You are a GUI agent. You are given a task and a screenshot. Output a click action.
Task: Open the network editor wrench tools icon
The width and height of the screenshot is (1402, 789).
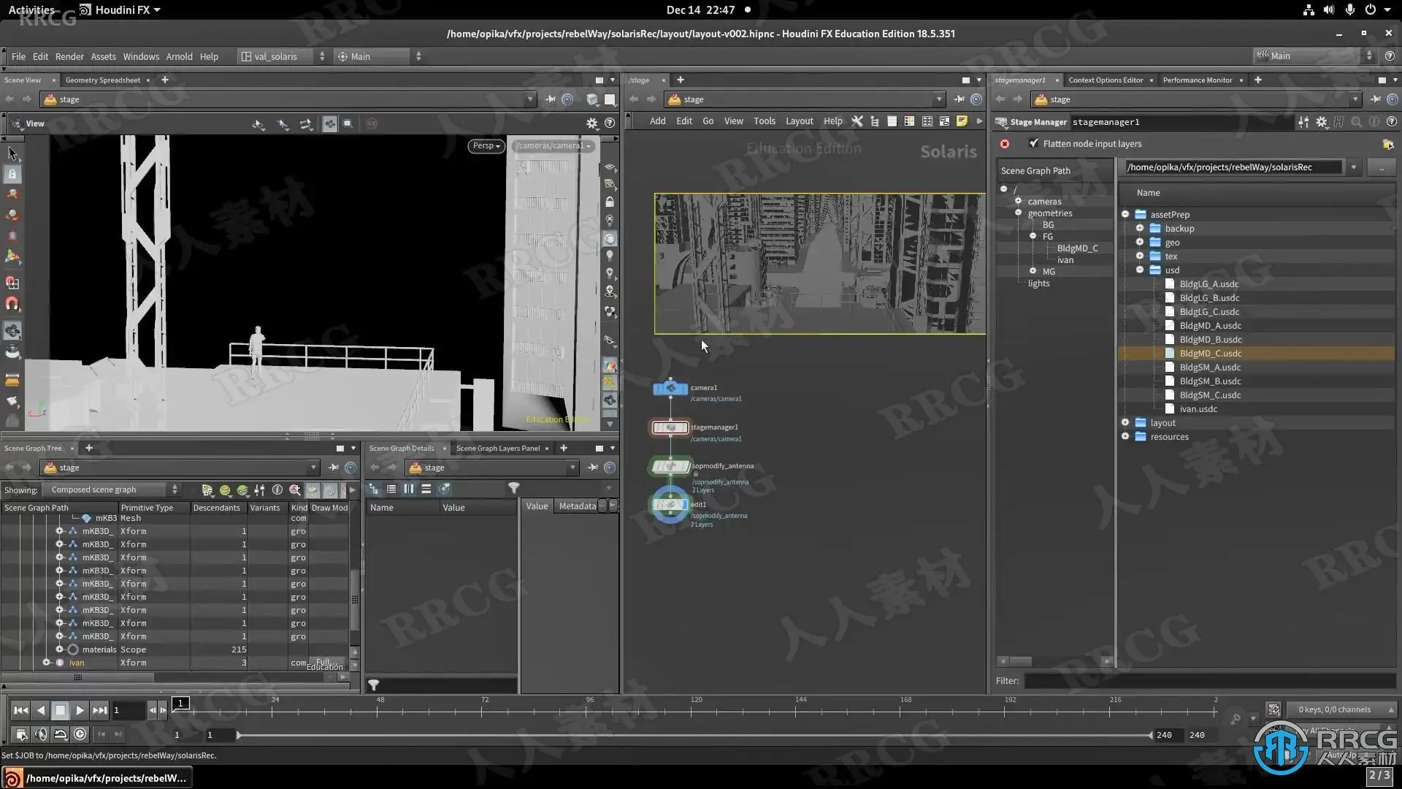click(x=857, y=121)
